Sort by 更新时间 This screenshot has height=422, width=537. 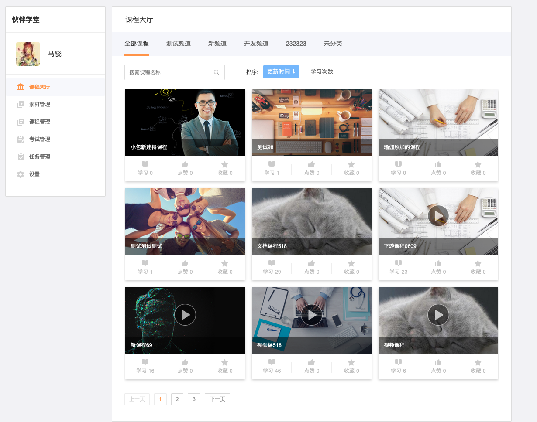pyautogui.click(x=281, y=72)
